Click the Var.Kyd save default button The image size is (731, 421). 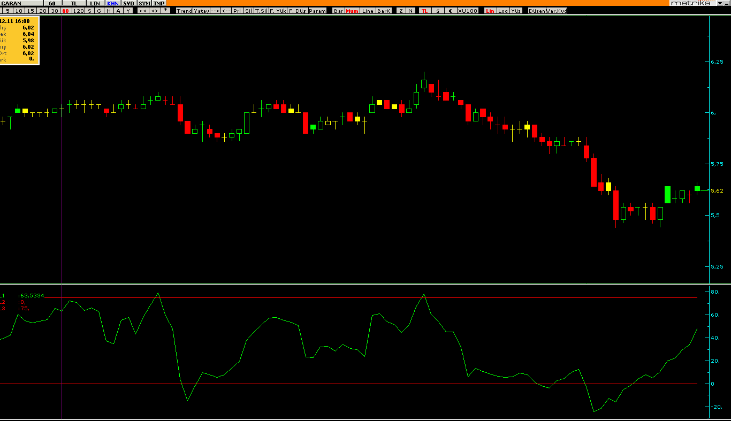[557, 11]
